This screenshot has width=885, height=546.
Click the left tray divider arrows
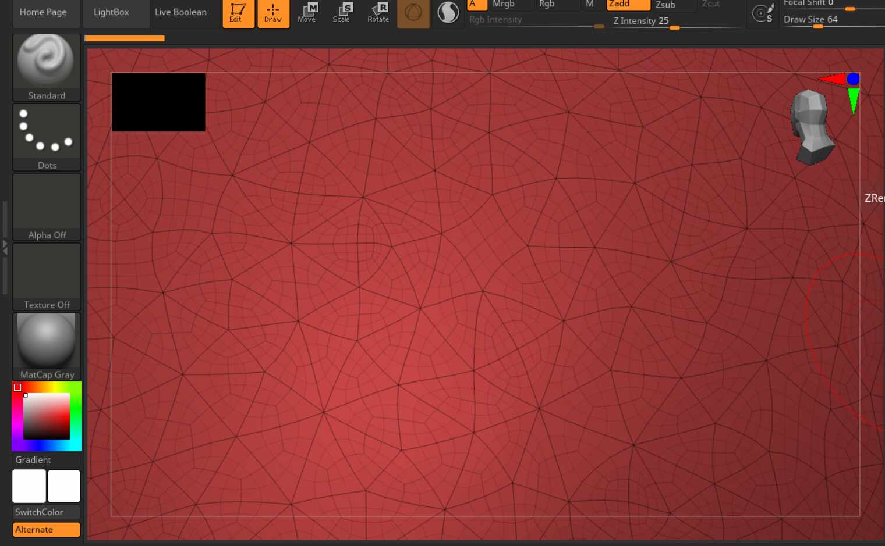pyautogui.click(x=5, y=248)
